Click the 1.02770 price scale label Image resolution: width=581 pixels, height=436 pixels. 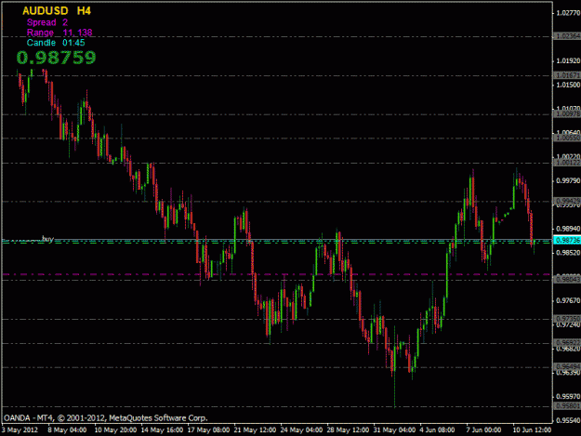click(568, 13)
